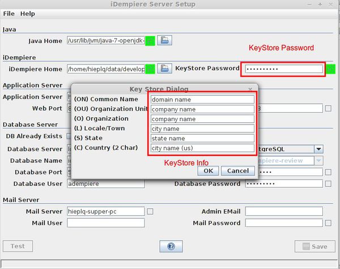Click the Common Name input field
Viewport: 340px width, 269px height.
tap(202, 100)
